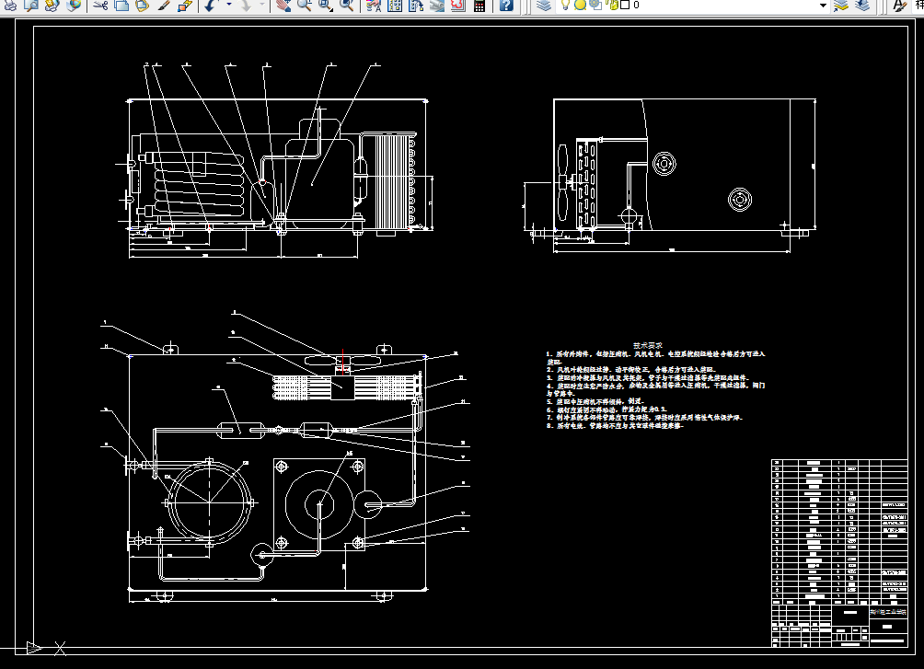
Task: Select the Match Properties paintbrush tool
Action: 164,5
